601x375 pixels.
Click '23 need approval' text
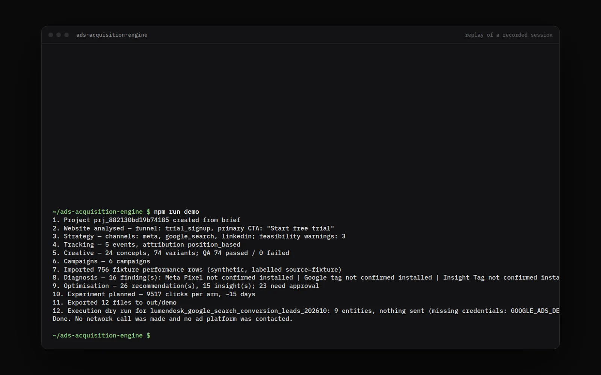(x=289, y=286)
